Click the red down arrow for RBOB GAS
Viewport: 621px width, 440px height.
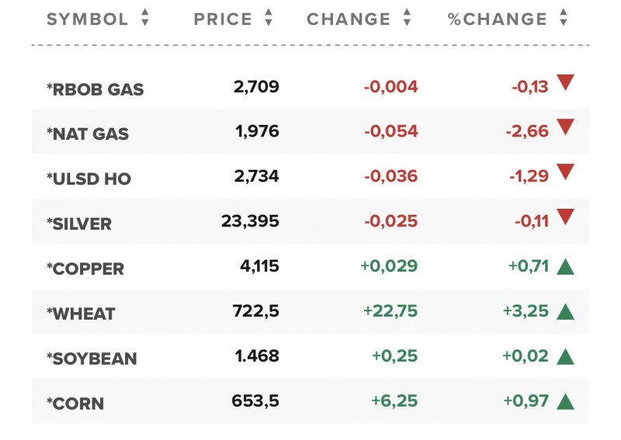pyautogui.click(x=565, y=82)
